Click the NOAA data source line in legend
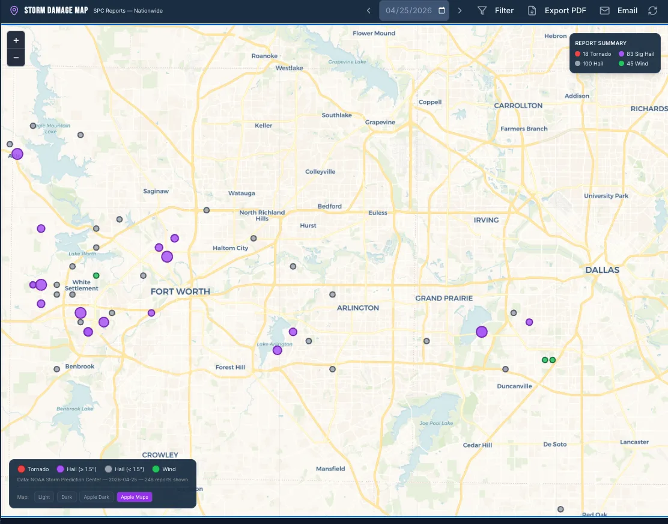This screenshot has height=524, width=668. tap(102, 480)
